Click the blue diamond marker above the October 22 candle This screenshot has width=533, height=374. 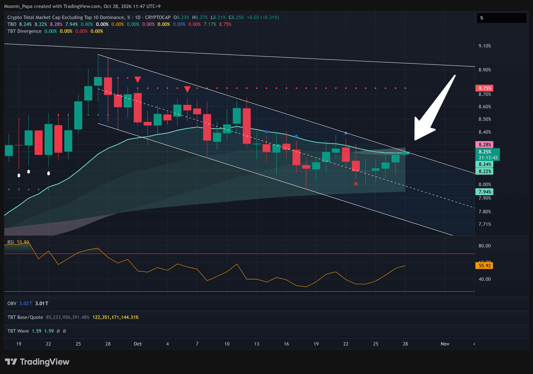(x=346, y=133)
